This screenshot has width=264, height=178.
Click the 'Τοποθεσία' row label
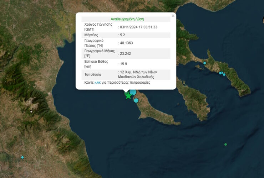point(93,74)
